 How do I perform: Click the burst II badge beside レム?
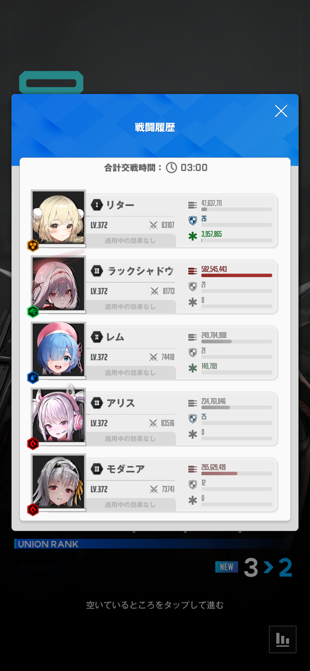click(97, 337)
